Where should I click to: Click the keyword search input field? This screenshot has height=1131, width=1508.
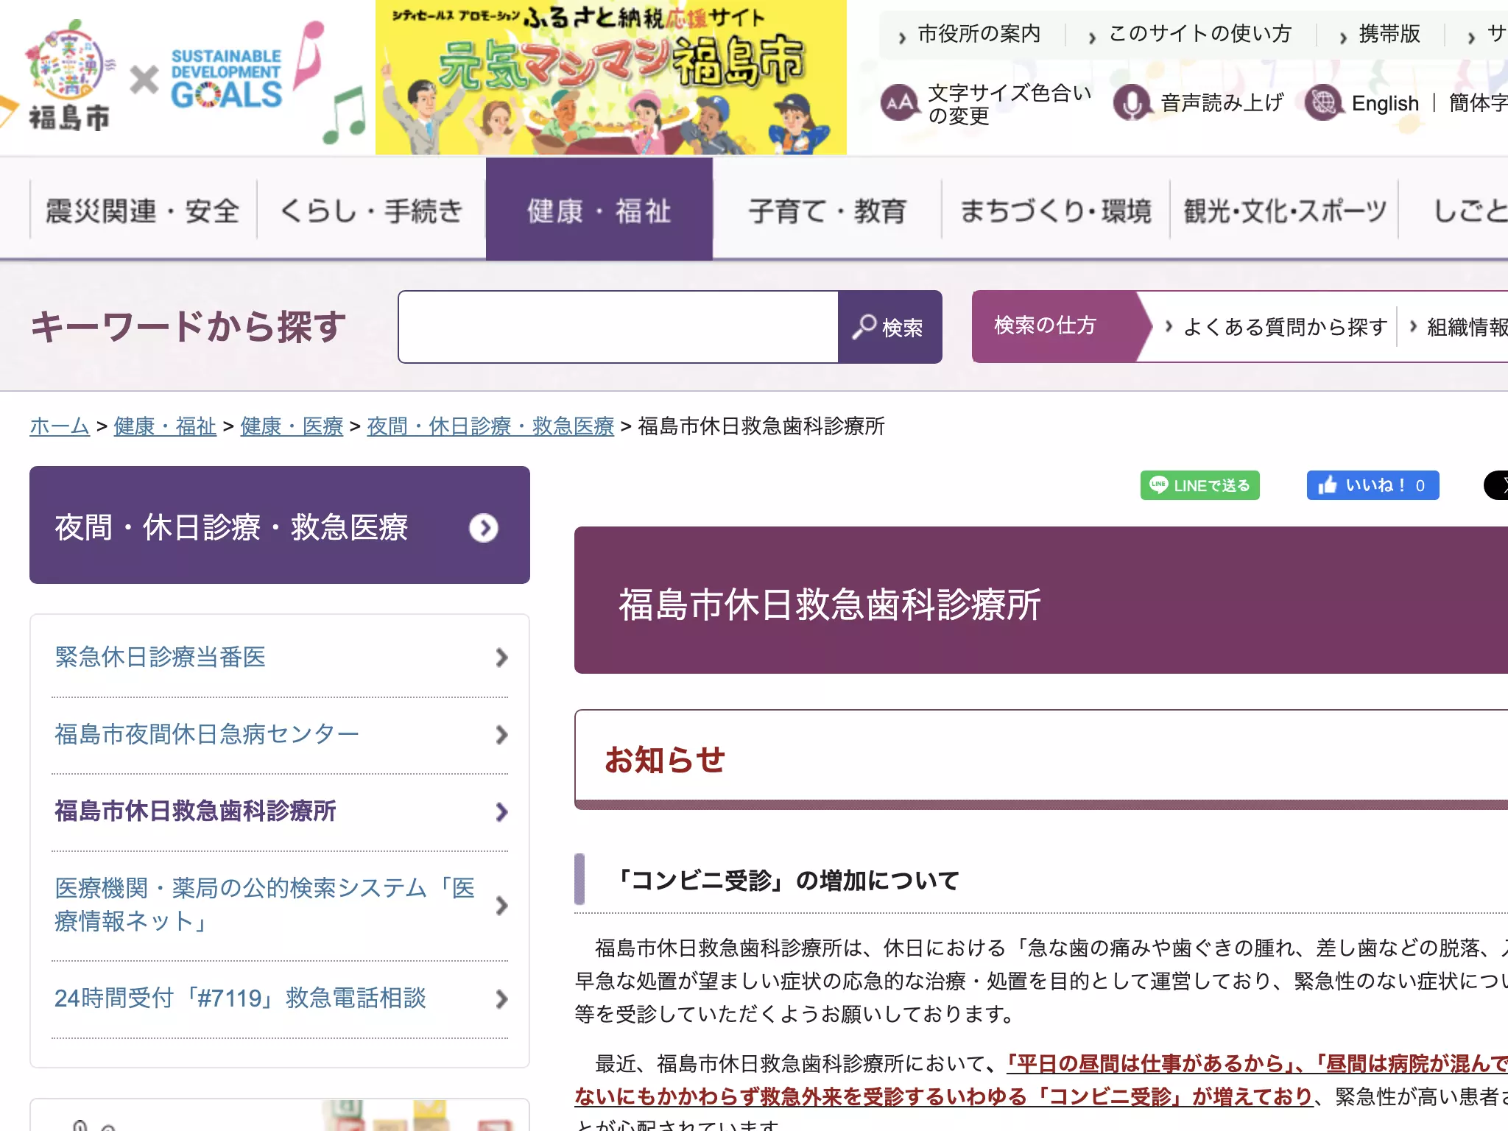(x=618, y=327)
